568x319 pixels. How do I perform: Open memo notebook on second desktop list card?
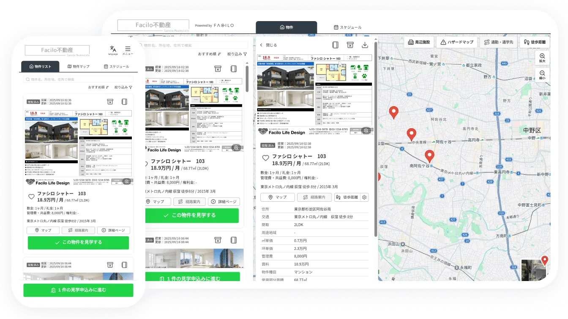click(233, 240)
